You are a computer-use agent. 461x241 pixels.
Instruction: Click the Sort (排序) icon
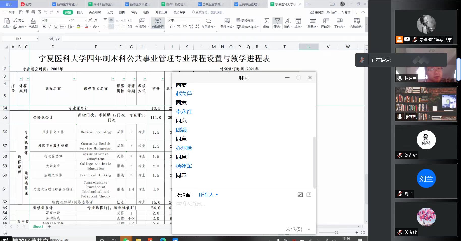(x=288, y=21)
